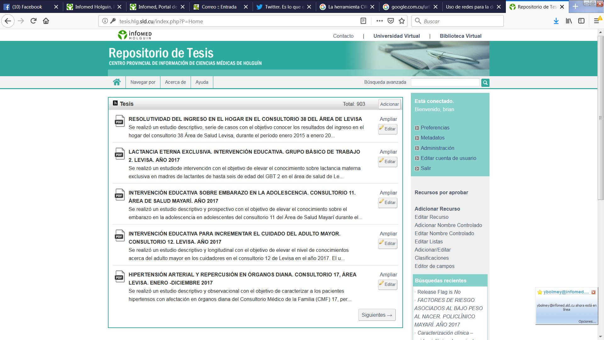
Task: Click the Adicionar Recurso link
Action: (437, 209)
